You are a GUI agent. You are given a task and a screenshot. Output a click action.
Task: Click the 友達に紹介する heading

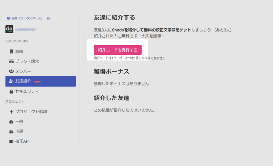tap(114, 18)
